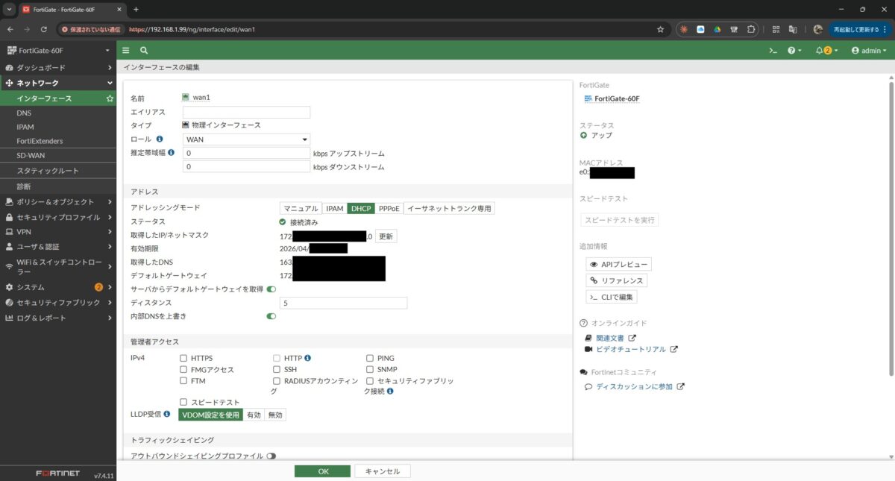This screenshot has width=895, height=481.
Task: Click the OK button to save
Action: [323, 471]
